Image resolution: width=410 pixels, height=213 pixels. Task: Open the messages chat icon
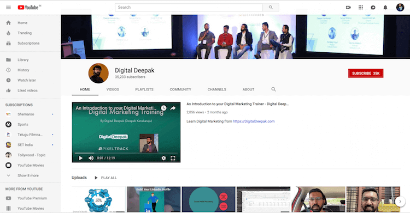(x=373, y=7)
